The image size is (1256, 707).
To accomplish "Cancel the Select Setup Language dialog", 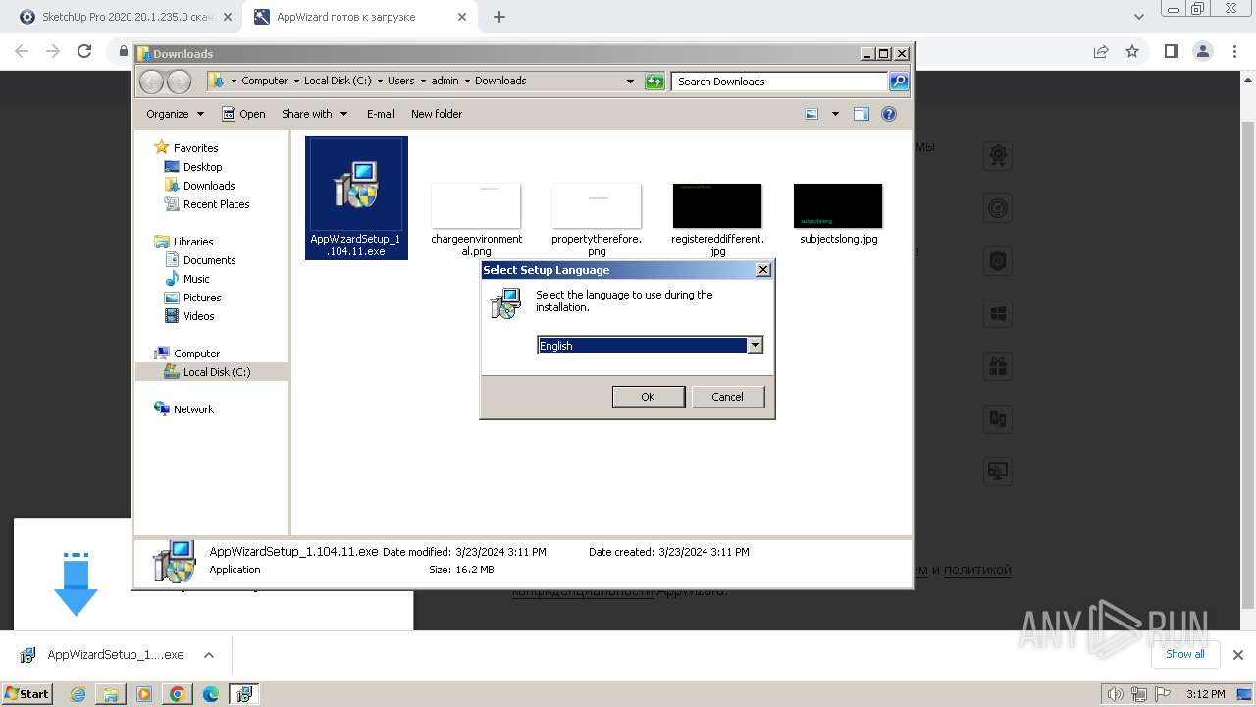I will pos(727,397).
